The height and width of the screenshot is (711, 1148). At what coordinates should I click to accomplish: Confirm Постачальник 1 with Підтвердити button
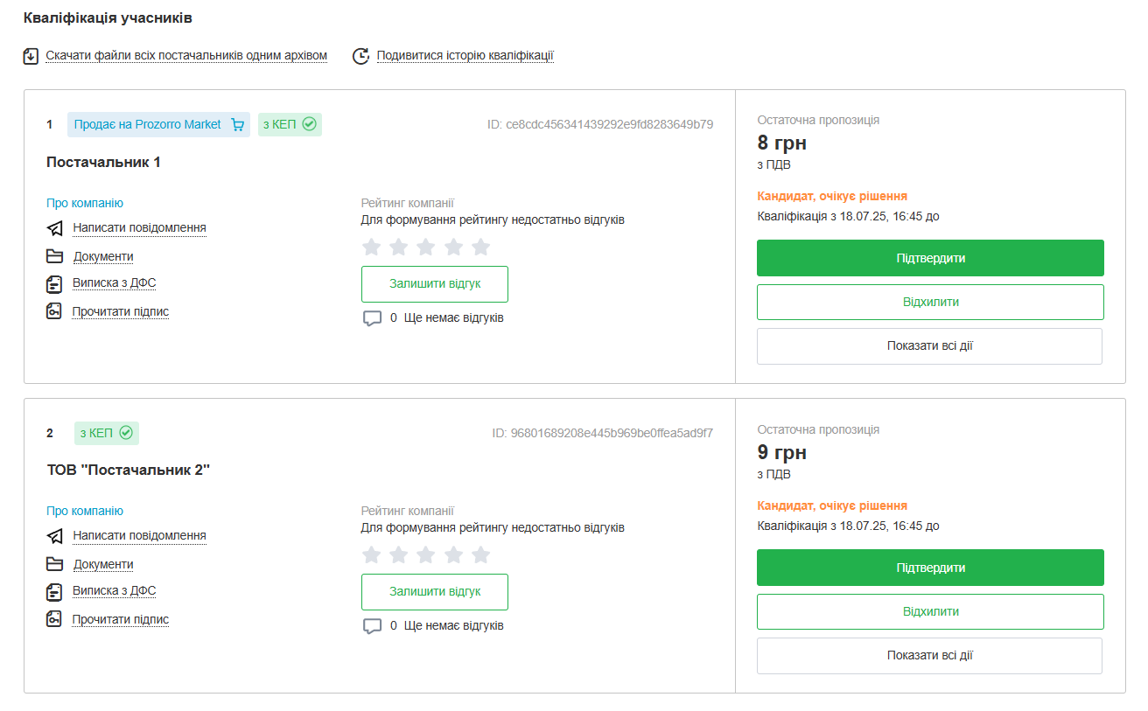tap(930, 258)
